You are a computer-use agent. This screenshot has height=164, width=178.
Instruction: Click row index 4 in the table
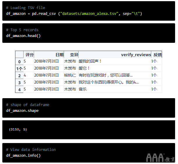click(19, 90)
